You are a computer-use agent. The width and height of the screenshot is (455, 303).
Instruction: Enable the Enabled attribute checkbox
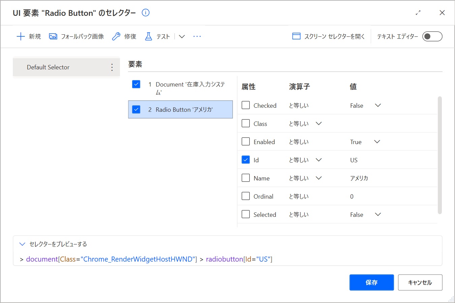246,142
